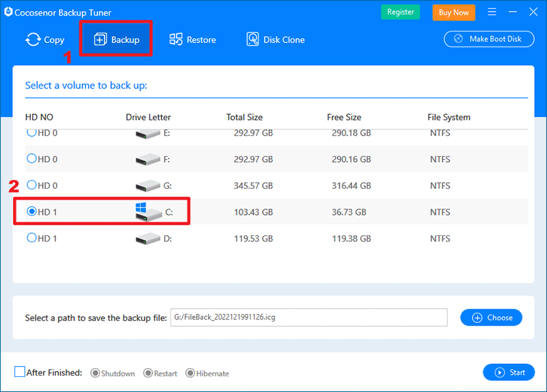Click the Cocosenor shield logo icon
The image size is (547, 392).
[x=8, y=12]
